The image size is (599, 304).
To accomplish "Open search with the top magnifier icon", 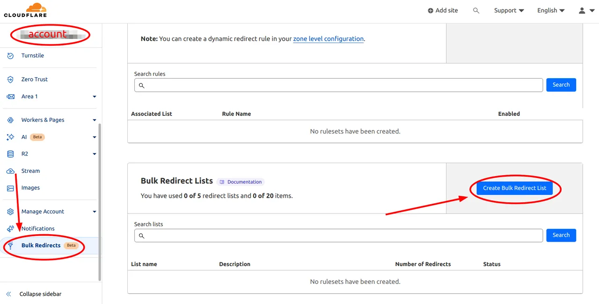I will (476, 10).
